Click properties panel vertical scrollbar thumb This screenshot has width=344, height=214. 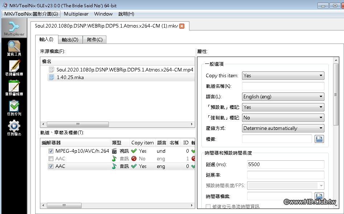click(336, 95)
